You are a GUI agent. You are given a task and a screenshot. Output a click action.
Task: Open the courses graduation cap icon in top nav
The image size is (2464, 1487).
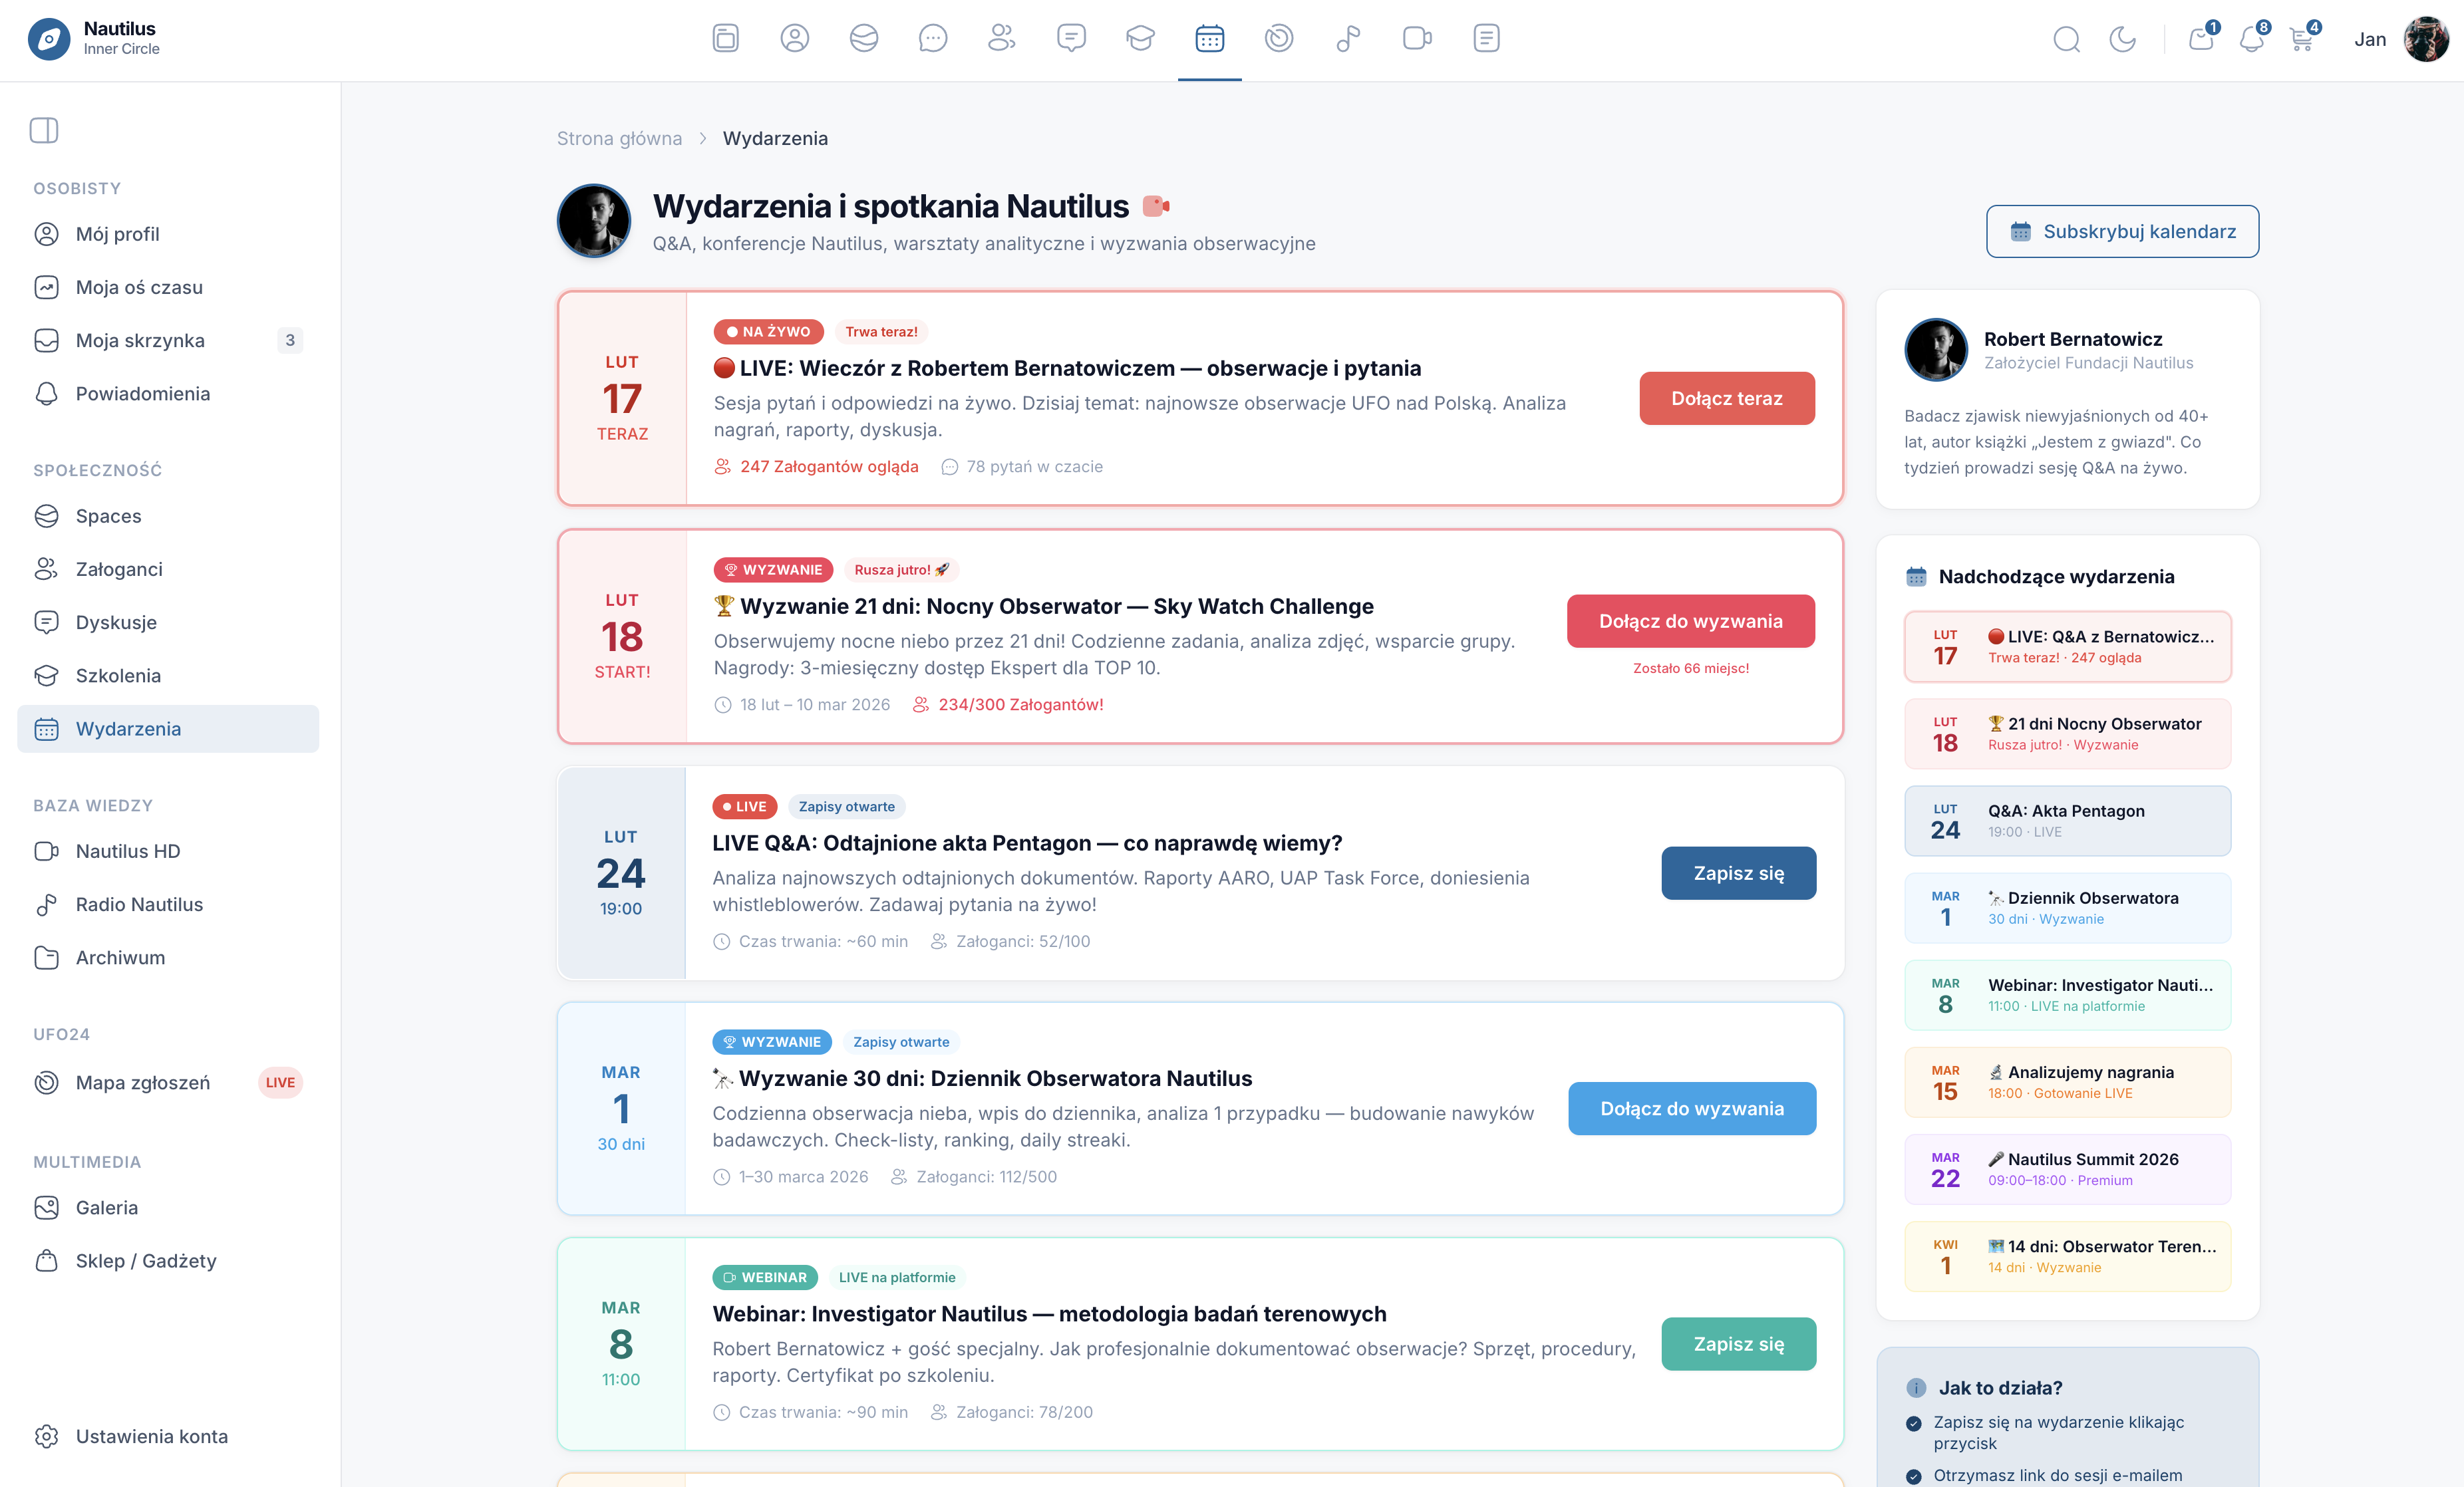1140,39
